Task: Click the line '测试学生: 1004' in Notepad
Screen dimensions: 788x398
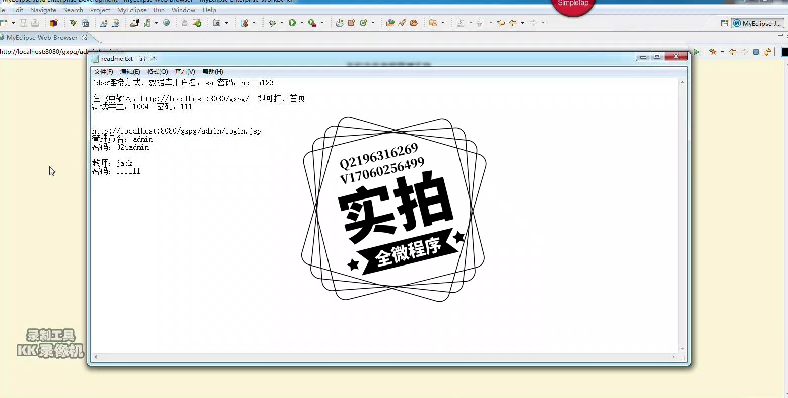Action: point(143,107)
